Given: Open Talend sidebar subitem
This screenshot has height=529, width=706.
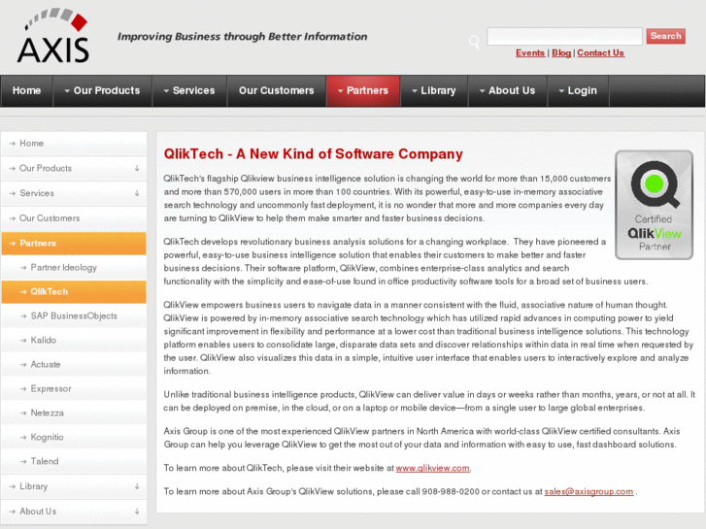Looking at the screenshot, I should point(74,461).
